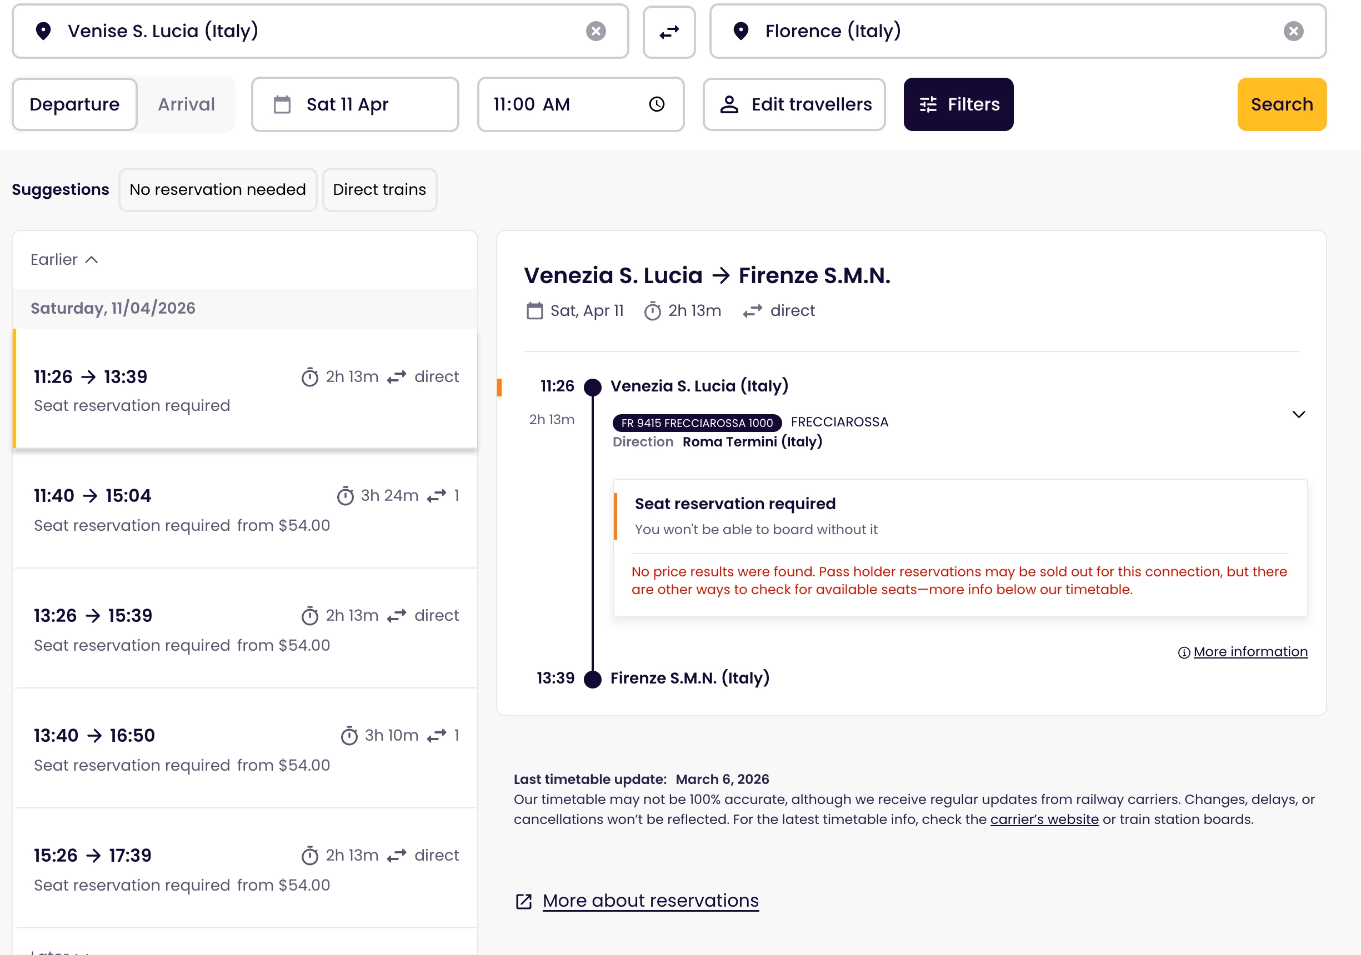This screenshot has height=955, width=1361.
Task: Click the location pin icon in the Florence field
Action: 740,32
